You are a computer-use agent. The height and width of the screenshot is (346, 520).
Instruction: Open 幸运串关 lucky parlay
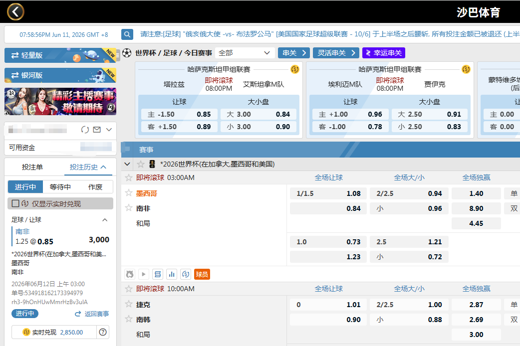click(x=384, y=53)
